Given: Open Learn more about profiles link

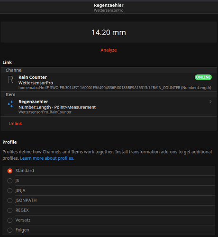Looking at the screenshot, I should (47, 158).
